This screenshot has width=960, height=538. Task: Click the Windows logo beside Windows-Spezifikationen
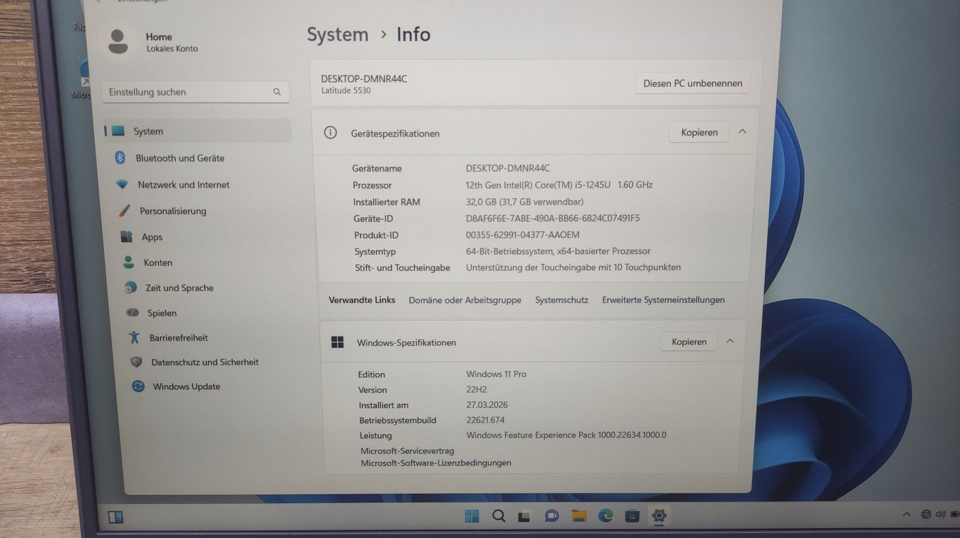[x=338, y=342]
